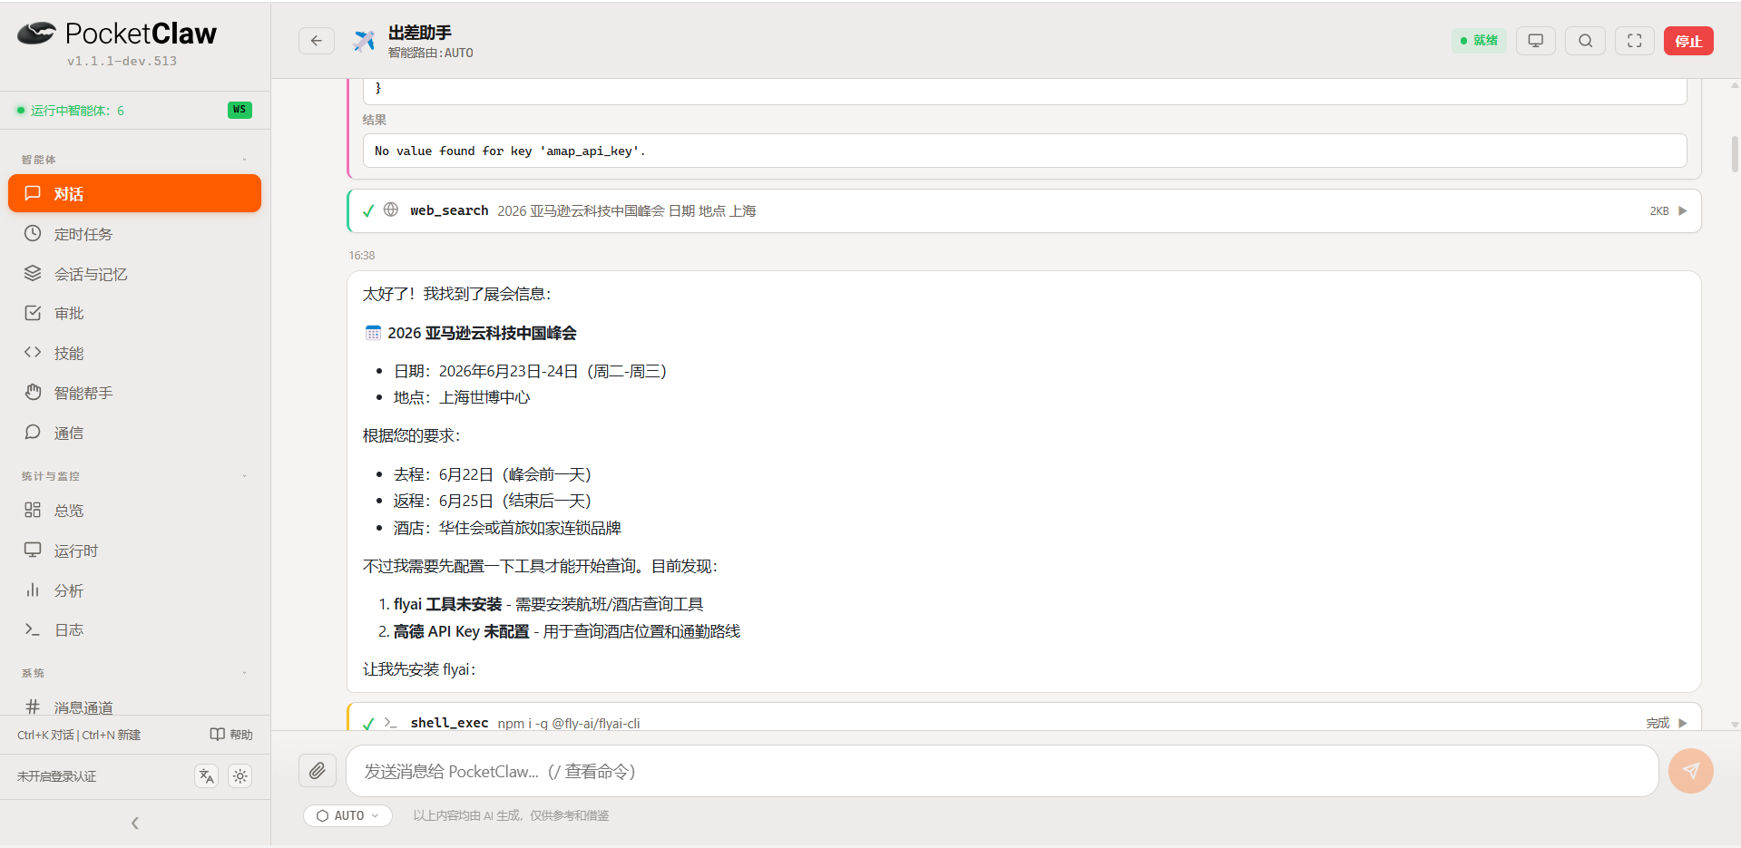Click the shell_exec terminal icon
Image resolution: width=1741 pixels, height=848 pixels.
coord(391,723)
